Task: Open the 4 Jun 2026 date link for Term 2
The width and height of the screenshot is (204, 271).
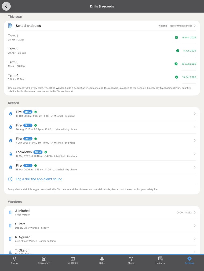Action: click(x=190, y=51)
